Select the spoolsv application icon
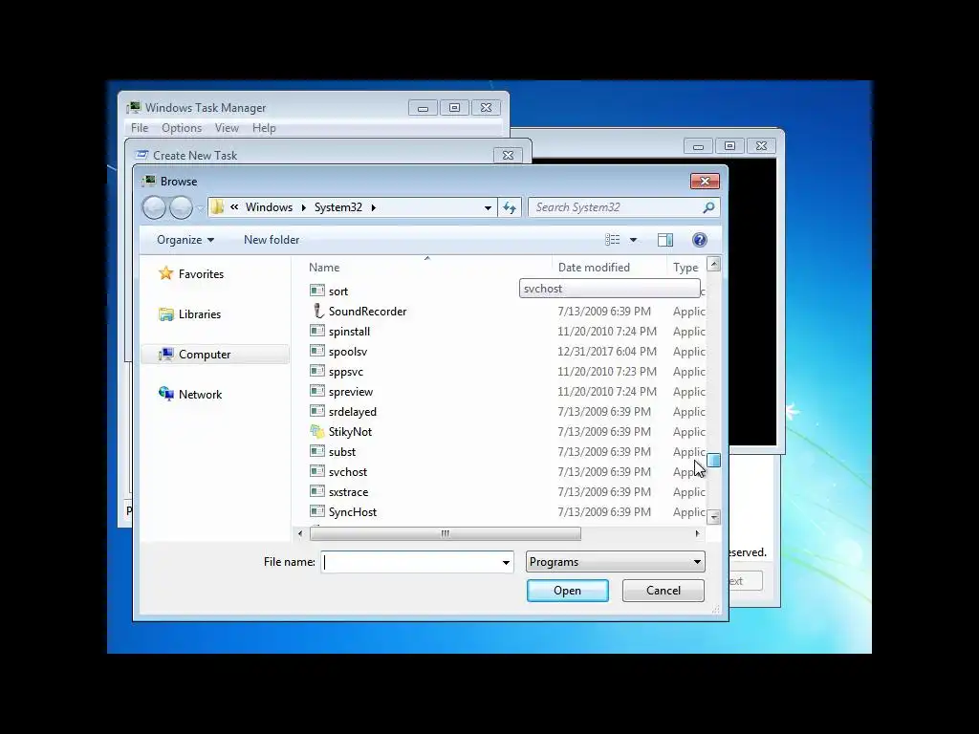 click(317, 351)
